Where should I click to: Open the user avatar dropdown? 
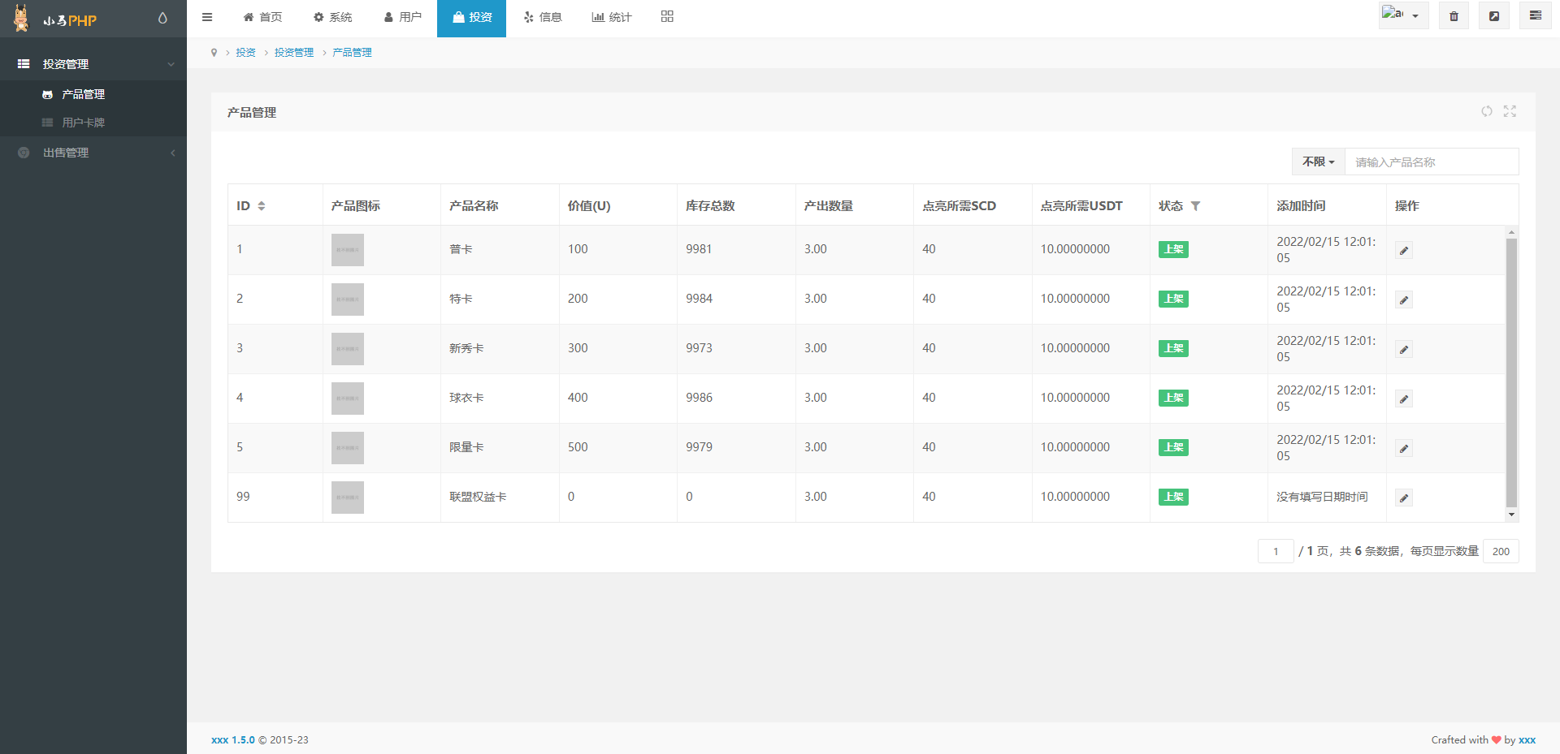click(1402, 15)
